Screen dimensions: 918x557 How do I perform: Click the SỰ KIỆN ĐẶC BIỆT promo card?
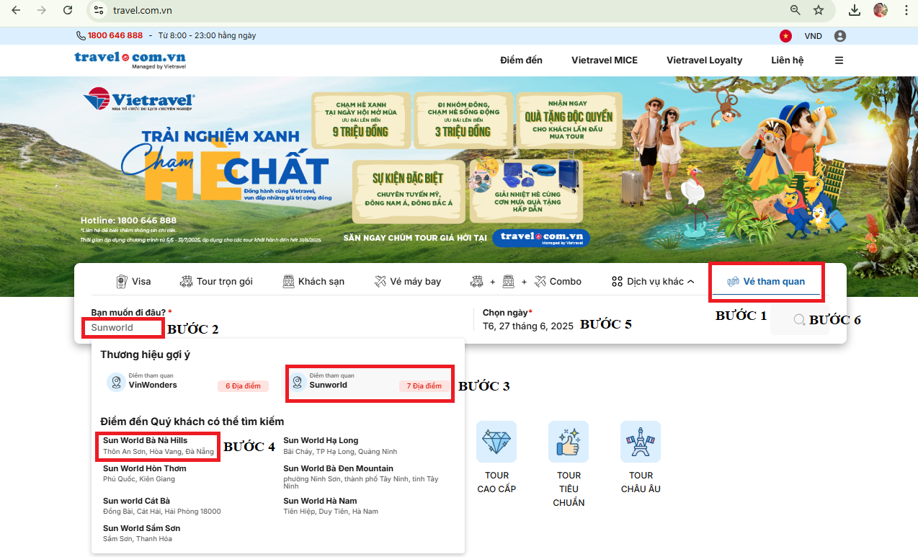point(409,191)
